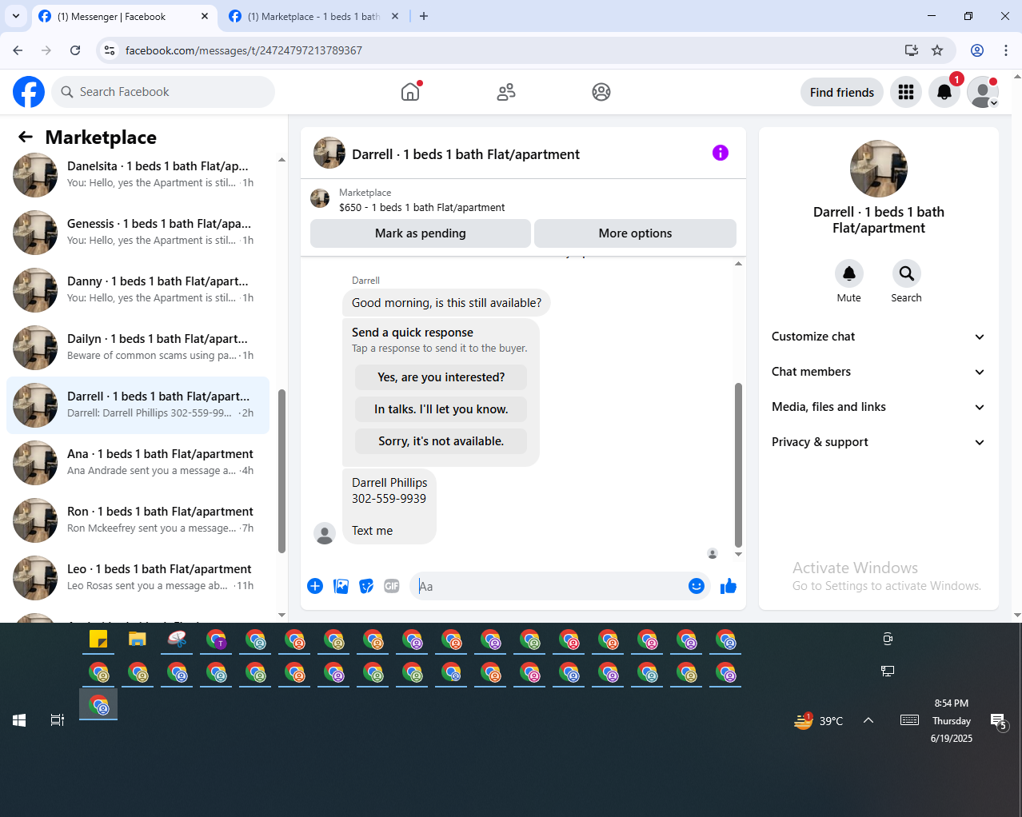Reload the page in Chrome
This screenshot has width=1022, height=817.
(75, 50)
